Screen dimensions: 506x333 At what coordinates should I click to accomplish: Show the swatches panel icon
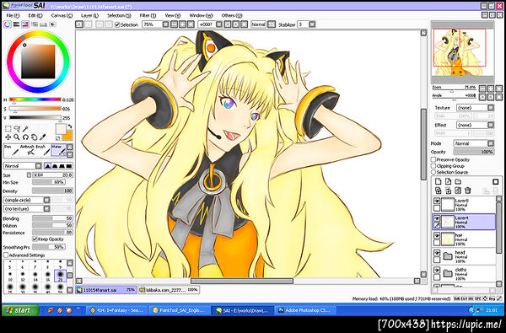click(43, 24)
